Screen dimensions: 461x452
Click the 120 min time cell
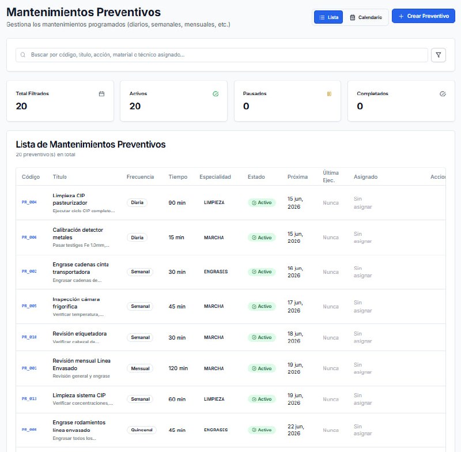tap(178, 368)
